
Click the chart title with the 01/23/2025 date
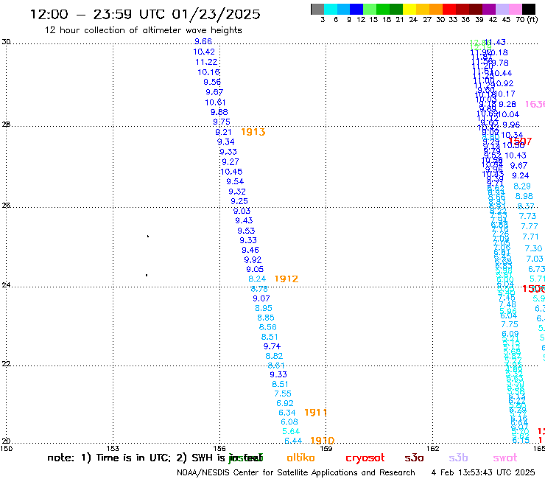pos(145,14)
